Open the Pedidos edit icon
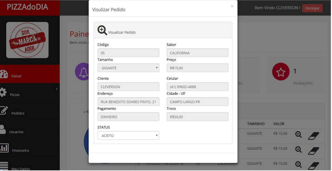 click(x=4, y=110)
